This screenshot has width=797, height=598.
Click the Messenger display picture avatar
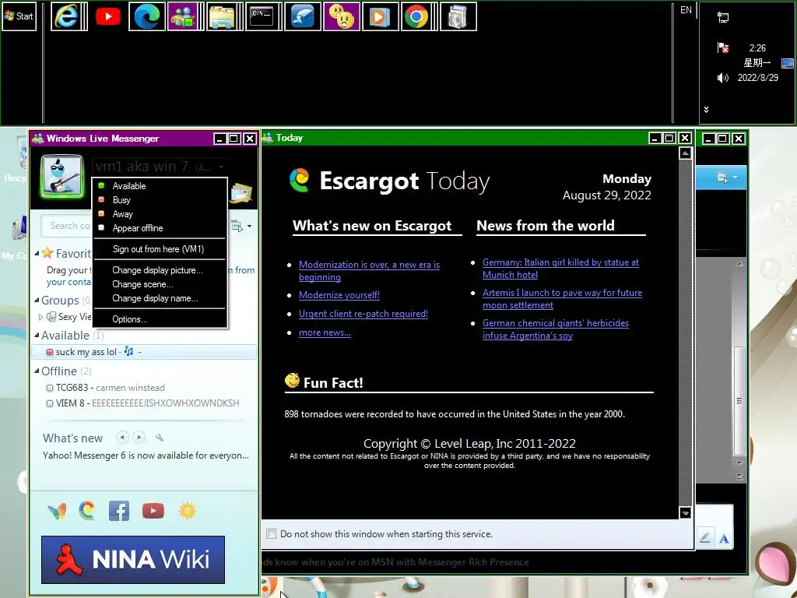tap(62, 175)
